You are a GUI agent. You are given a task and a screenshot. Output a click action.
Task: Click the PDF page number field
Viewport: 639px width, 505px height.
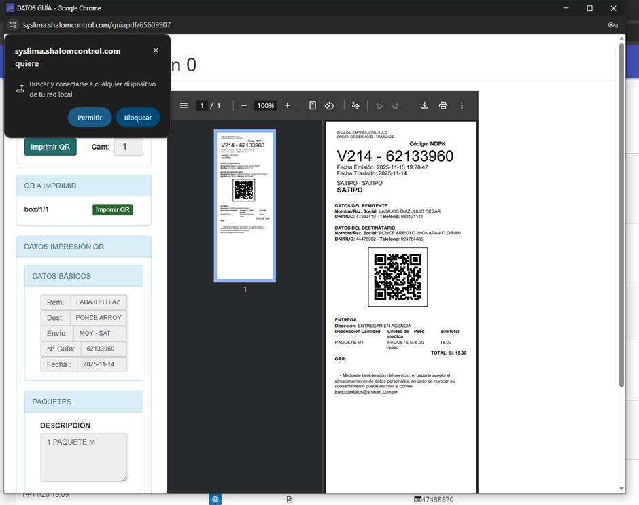[202, 105]
